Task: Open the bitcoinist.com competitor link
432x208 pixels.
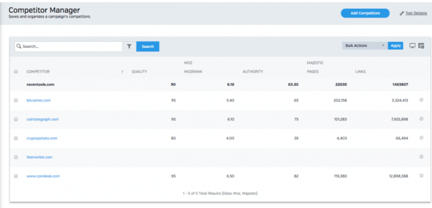Action: click(39, 100)
